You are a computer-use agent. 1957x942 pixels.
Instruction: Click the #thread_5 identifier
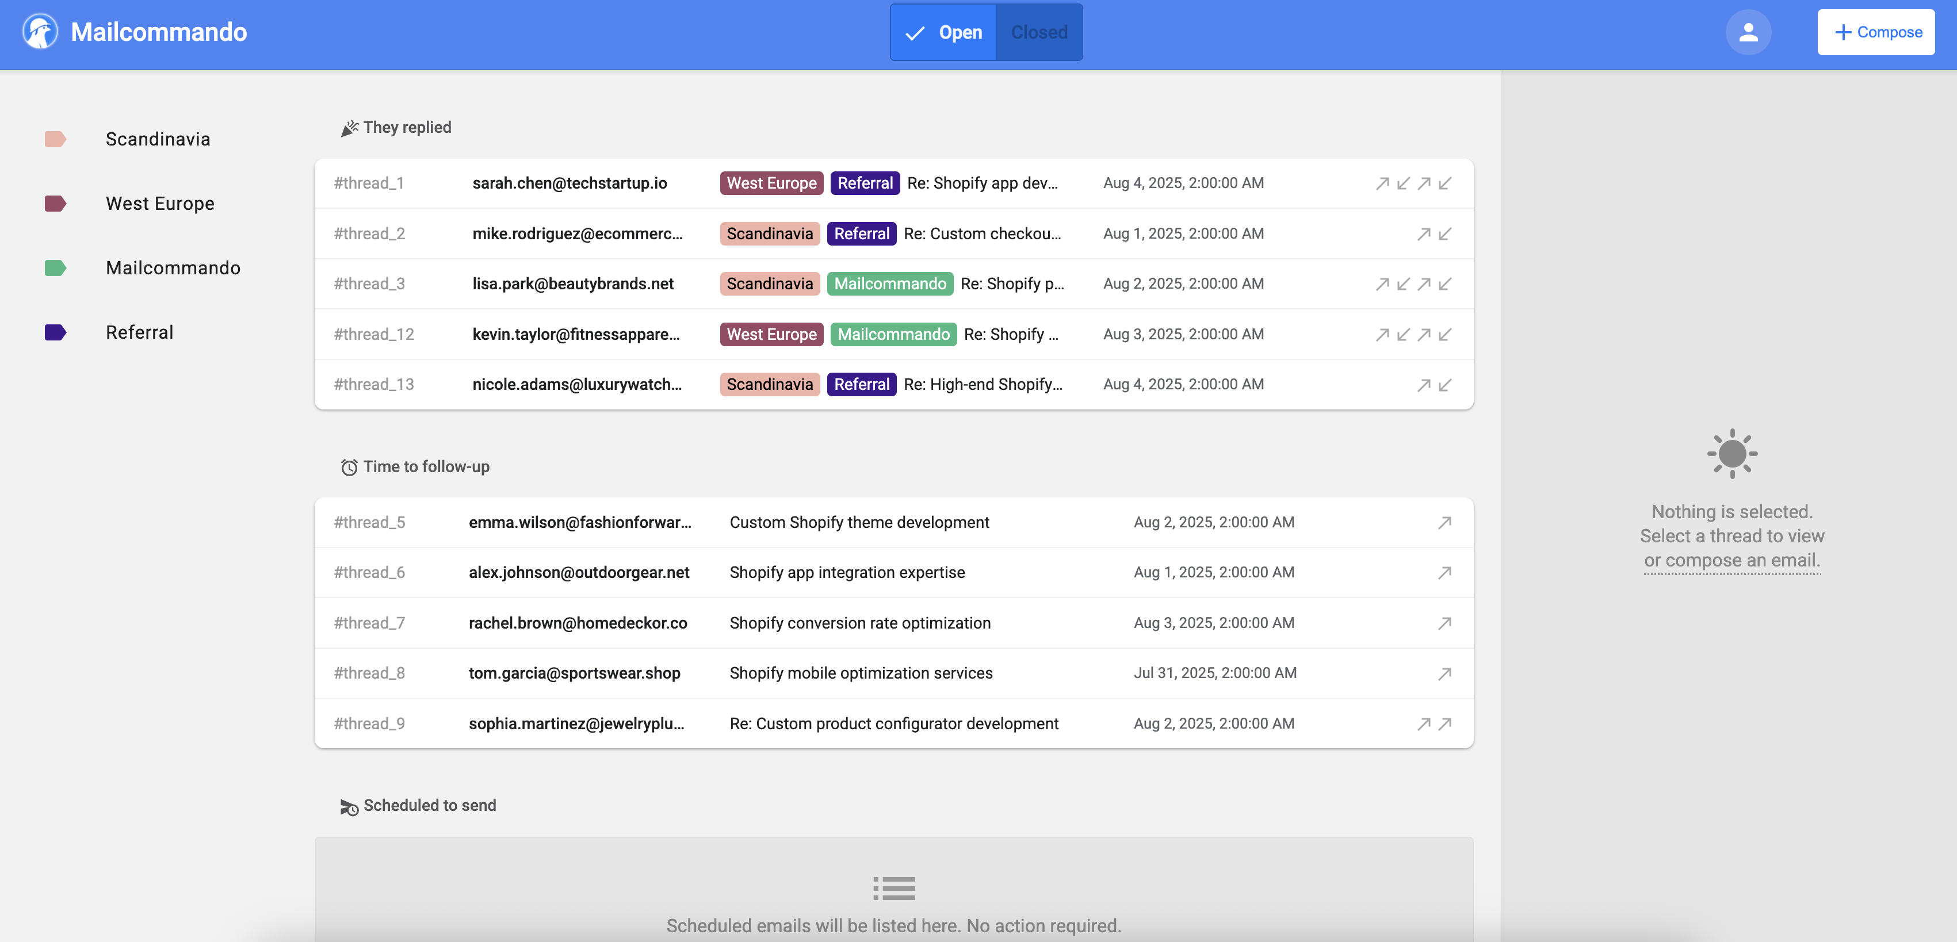(369, 523)
